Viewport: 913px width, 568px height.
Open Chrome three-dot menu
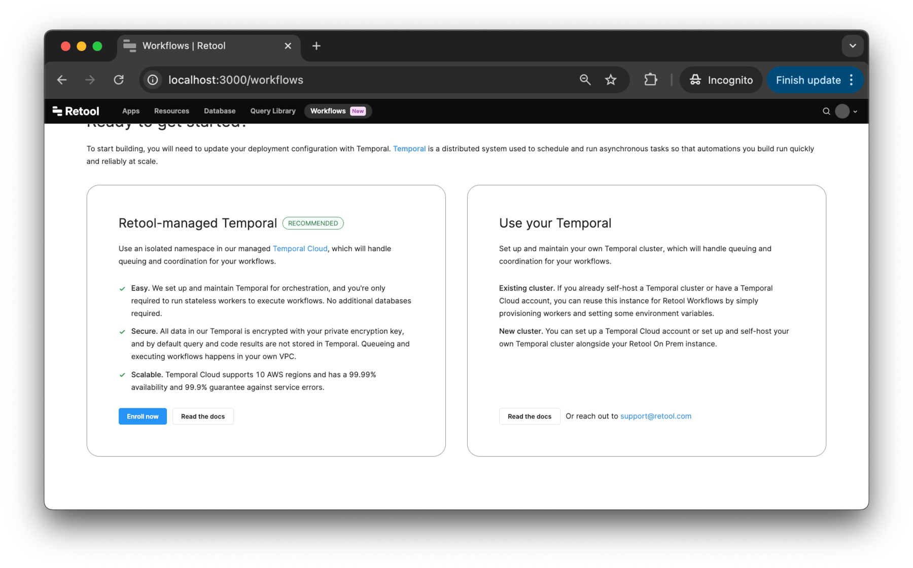click(852, 80)
